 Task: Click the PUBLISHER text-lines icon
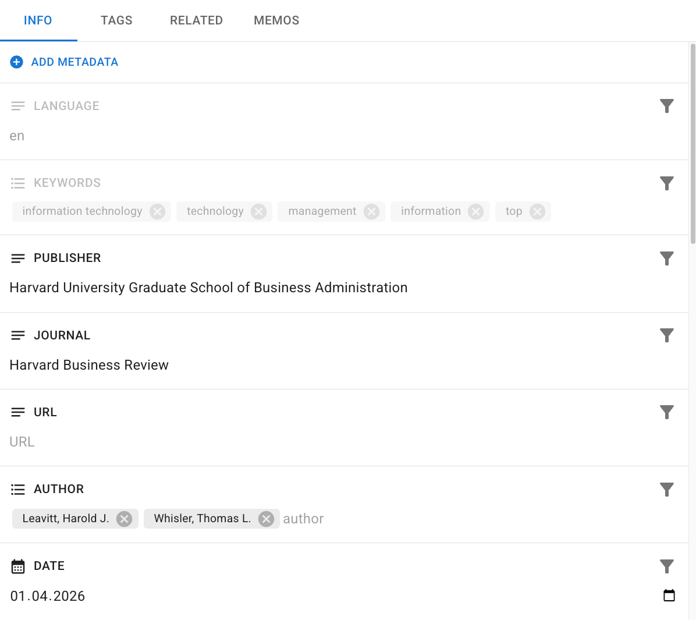[18, 258]
